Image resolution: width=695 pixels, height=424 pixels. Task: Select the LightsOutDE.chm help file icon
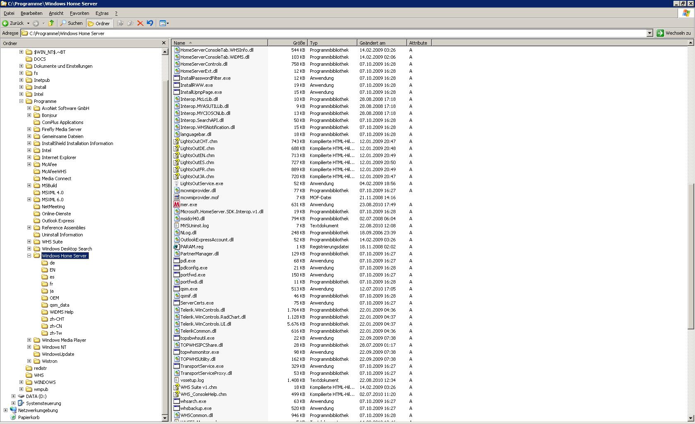tap(177, 148)
